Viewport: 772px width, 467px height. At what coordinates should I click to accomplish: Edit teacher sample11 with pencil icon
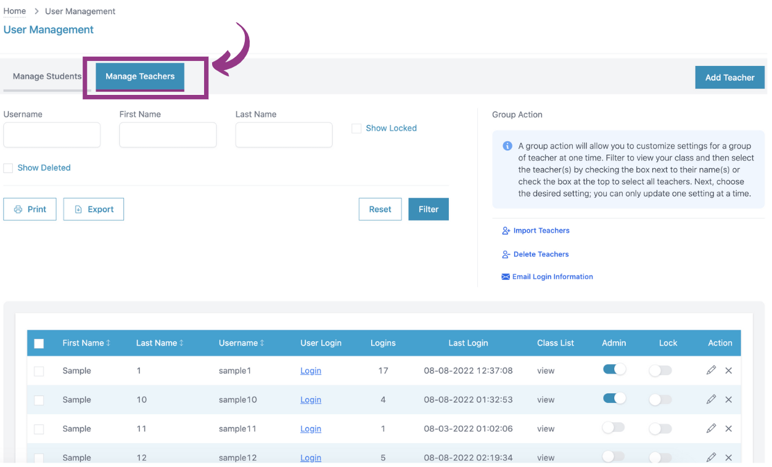coord(711,428)
